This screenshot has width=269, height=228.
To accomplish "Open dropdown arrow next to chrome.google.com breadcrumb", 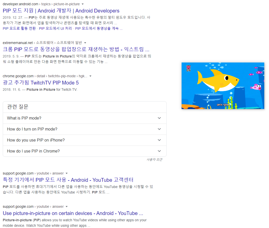I will pos(90,76).
